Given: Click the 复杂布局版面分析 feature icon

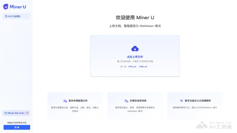Looking at the screenshot, I should point(65,101).
